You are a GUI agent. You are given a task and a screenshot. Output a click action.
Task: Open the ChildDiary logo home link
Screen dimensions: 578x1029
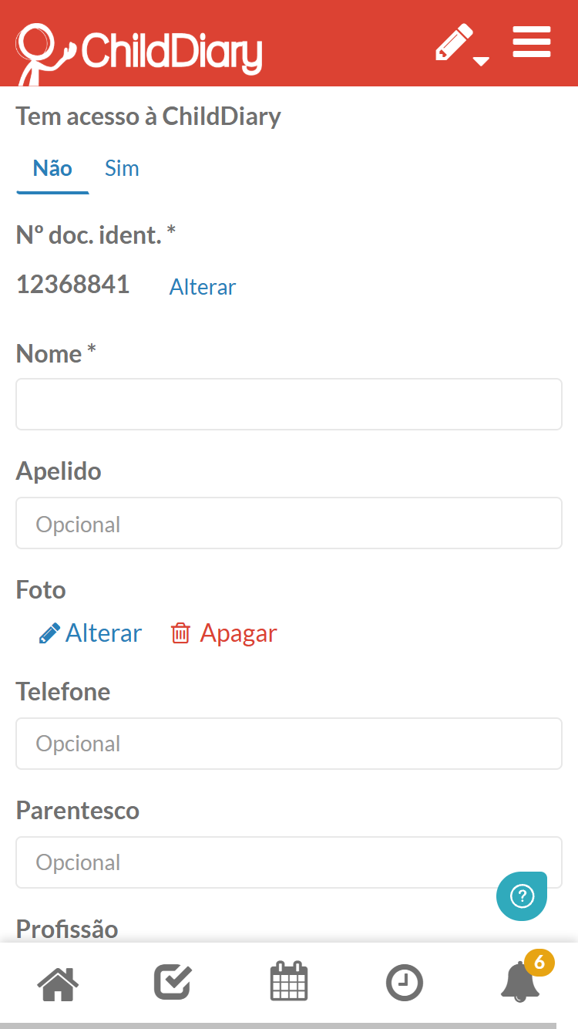tap(139, 50)
